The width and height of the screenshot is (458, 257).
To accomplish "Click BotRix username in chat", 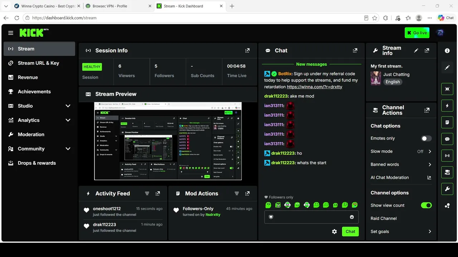I will point(285,74).
